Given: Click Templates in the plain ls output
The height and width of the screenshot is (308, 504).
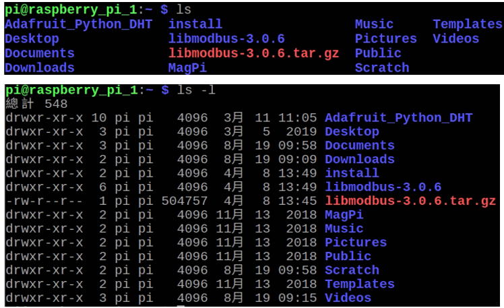Looking at the screenshot, I should 468,24.
